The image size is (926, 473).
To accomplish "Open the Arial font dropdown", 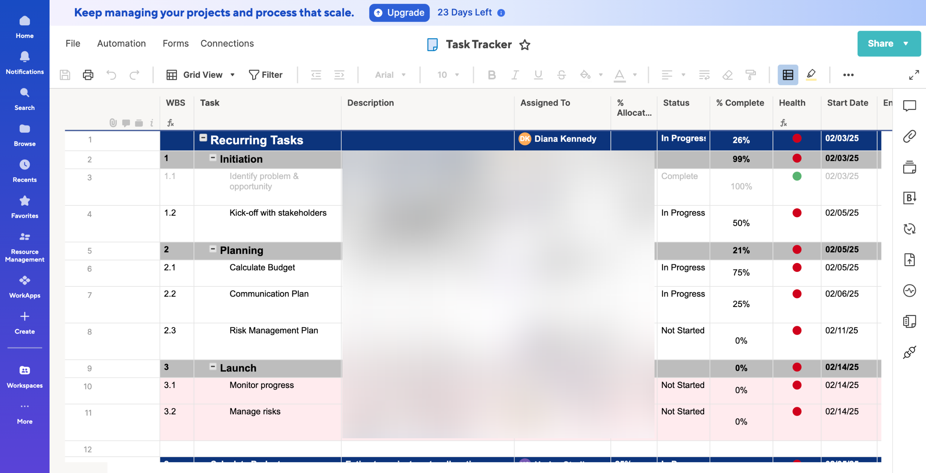I will [390, 75].
